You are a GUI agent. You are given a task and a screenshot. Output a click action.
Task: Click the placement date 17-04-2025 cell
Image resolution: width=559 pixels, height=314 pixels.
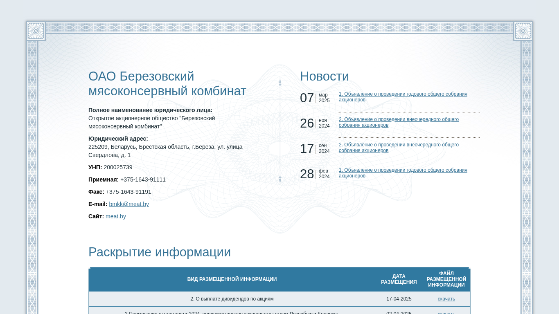coord(399,299)
